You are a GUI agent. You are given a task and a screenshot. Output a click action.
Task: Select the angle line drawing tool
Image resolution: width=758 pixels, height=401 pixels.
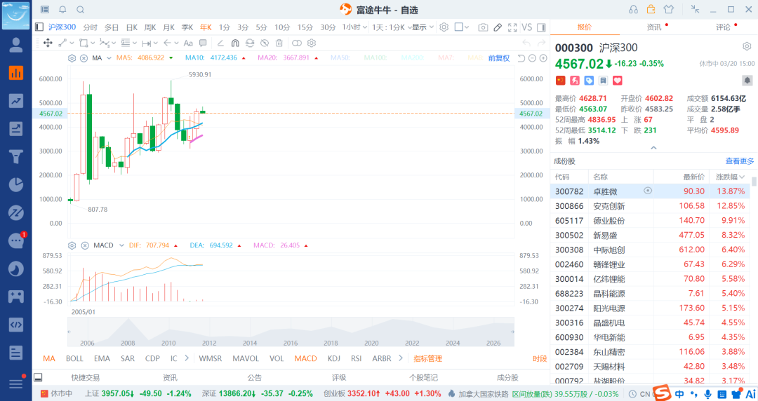[x=220, y=43]
